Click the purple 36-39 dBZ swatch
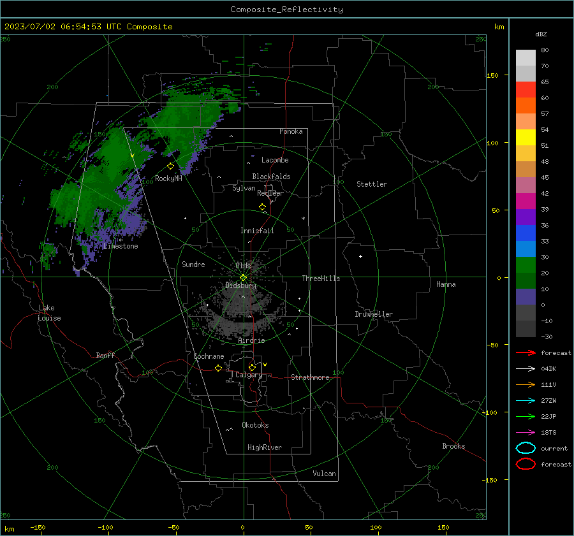Image resolution: width=574 pixels, height=536 pixels. pyautogui.click(x=526, y=217)
